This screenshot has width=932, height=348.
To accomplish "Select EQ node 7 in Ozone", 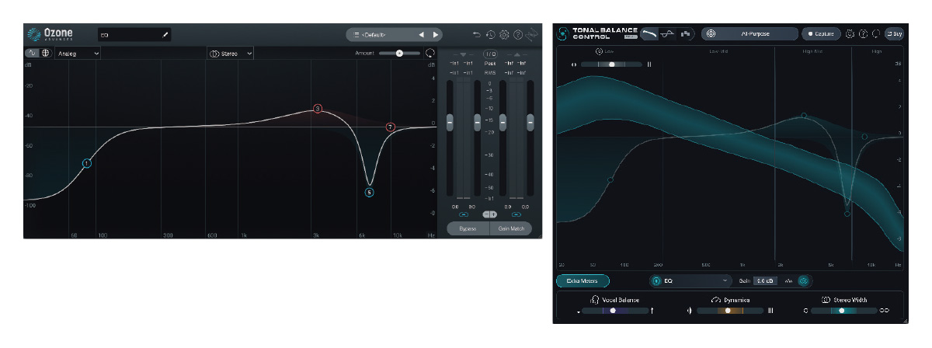I will (x=391, y=127).
